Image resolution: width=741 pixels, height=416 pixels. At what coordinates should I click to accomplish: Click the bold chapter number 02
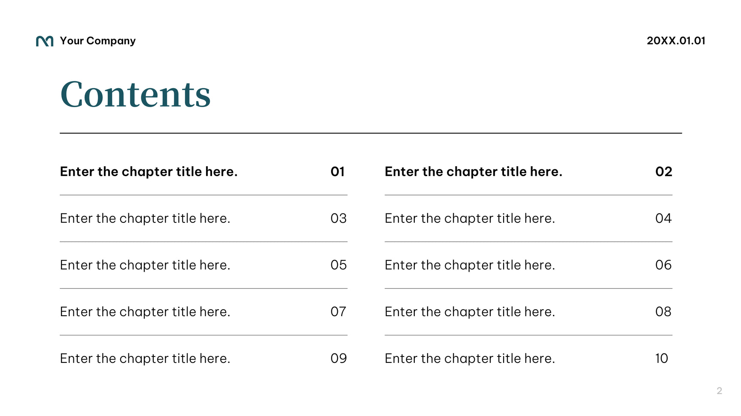(x=664, y=172)
